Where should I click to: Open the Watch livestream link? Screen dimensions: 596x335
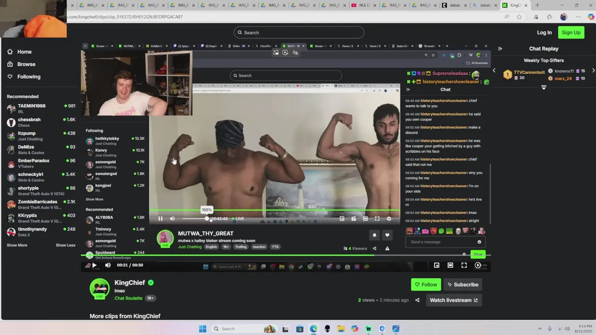[x=454, y=300]
